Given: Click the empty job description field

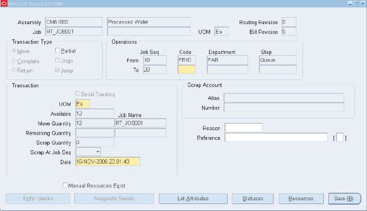Looking at the screenshot, I should [149, 32].
